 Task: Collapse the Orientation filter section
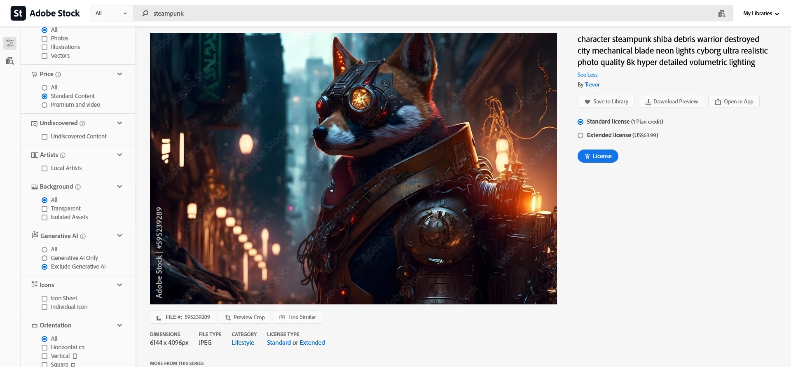(x=119, y=325)
